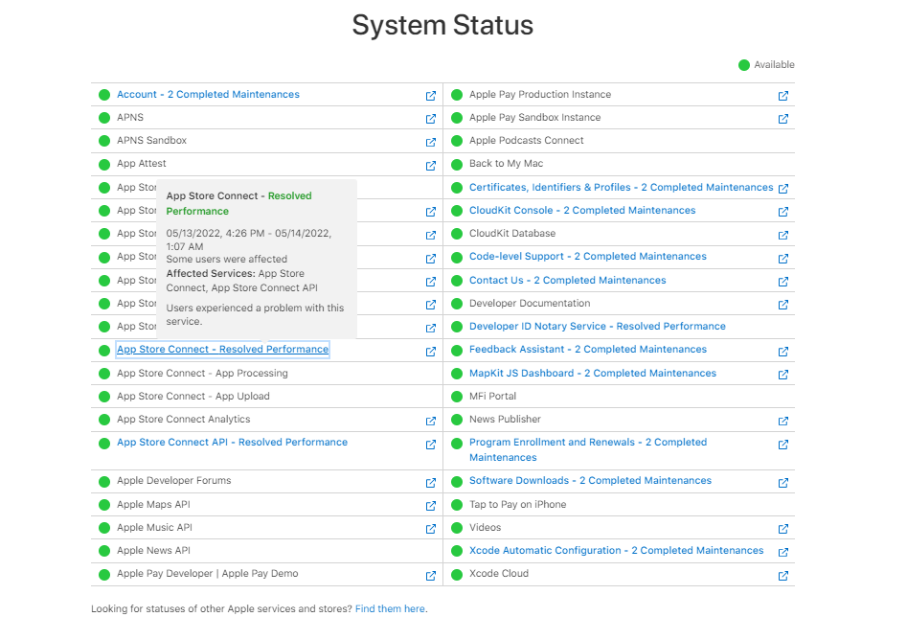This screenshot has height=617, width=907.
Task: Open external link icon for Xcode Cloud
Action: pos(783,575)
